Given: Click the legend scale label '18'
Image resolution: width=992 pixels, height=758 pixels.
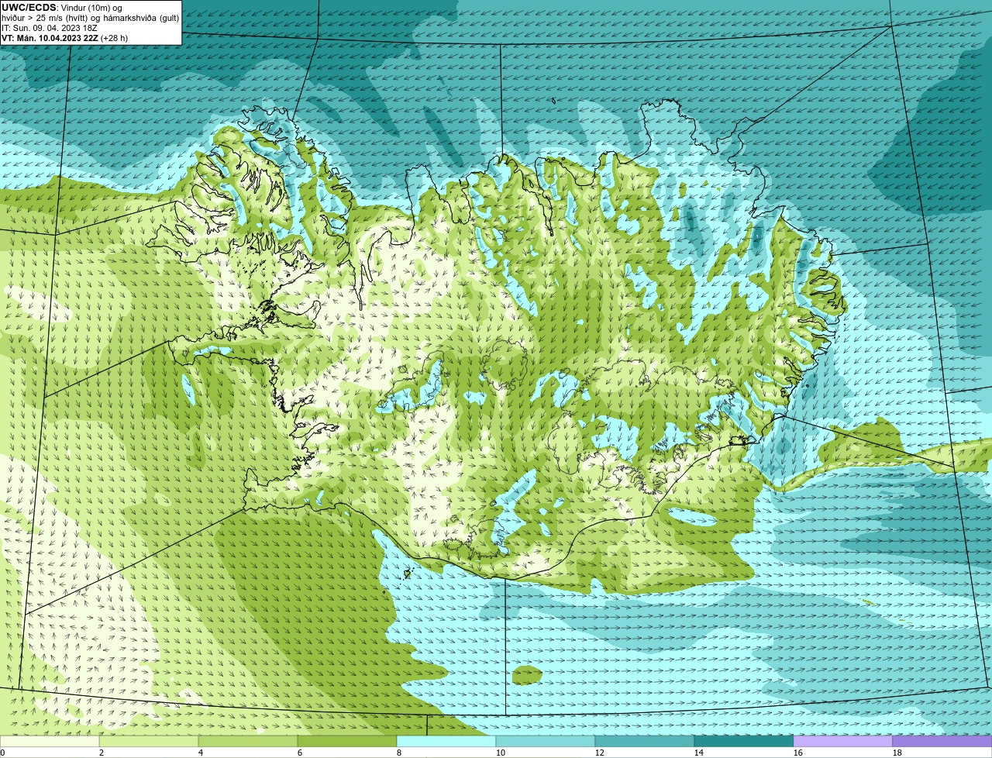Looking at the screenshot, I should pyautogui.click(x=897, y=753).
